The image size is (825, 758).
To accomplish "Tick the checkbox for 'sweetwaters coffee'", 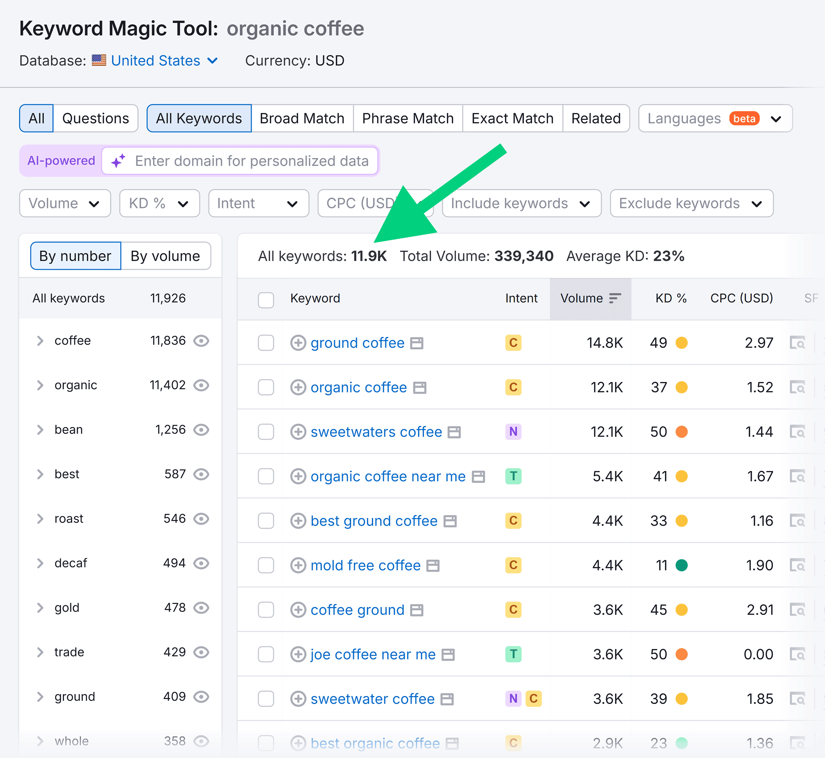I will [266, 431].
